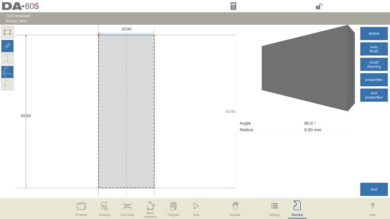390x219 pixels.
Task: Open Tool setup
Action: pyautogui.click(x=127, y=209)
